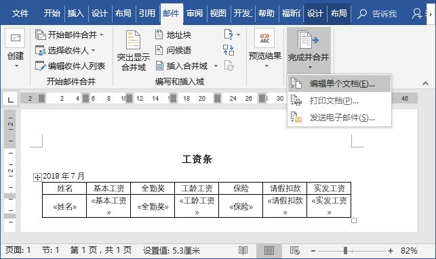Insert a Greeting Line (问候语)
The image size is (436, 259).
point(173,50)
